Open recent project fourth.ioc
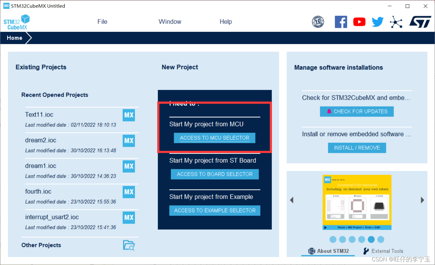 [38, 192]
